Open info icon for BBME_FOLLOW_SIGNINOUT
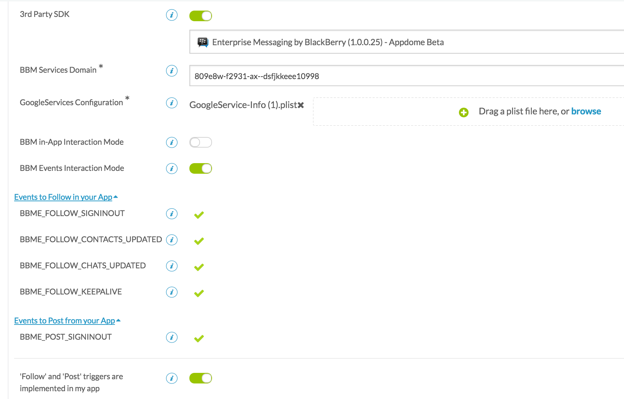624x399 pixels. 172,214
